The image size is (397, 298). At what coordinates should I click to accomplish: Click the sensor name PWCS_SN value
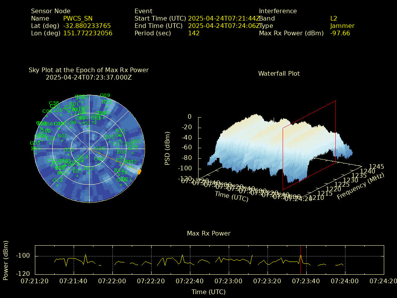pos(78,18)
